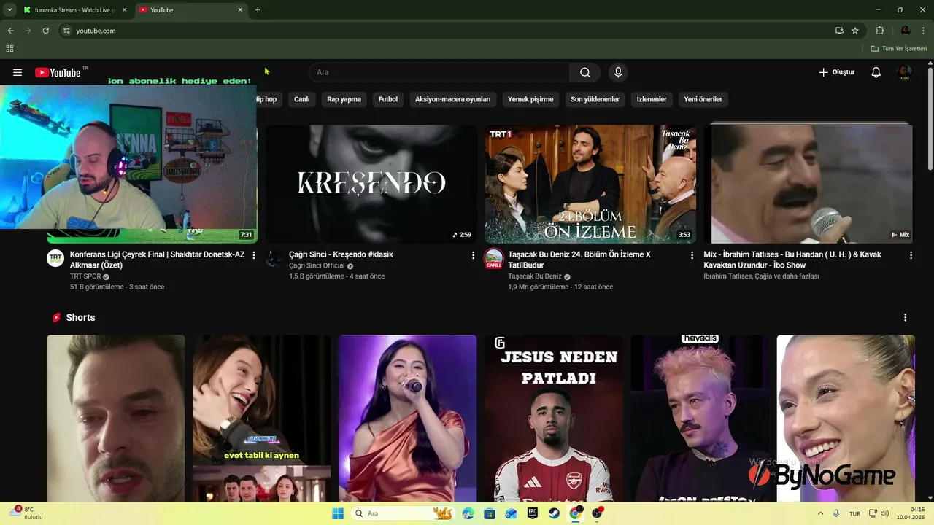Open the JESUS NEDEN PATLADI short
Viewport: 934px width, 525px height.
coord(553,419)
